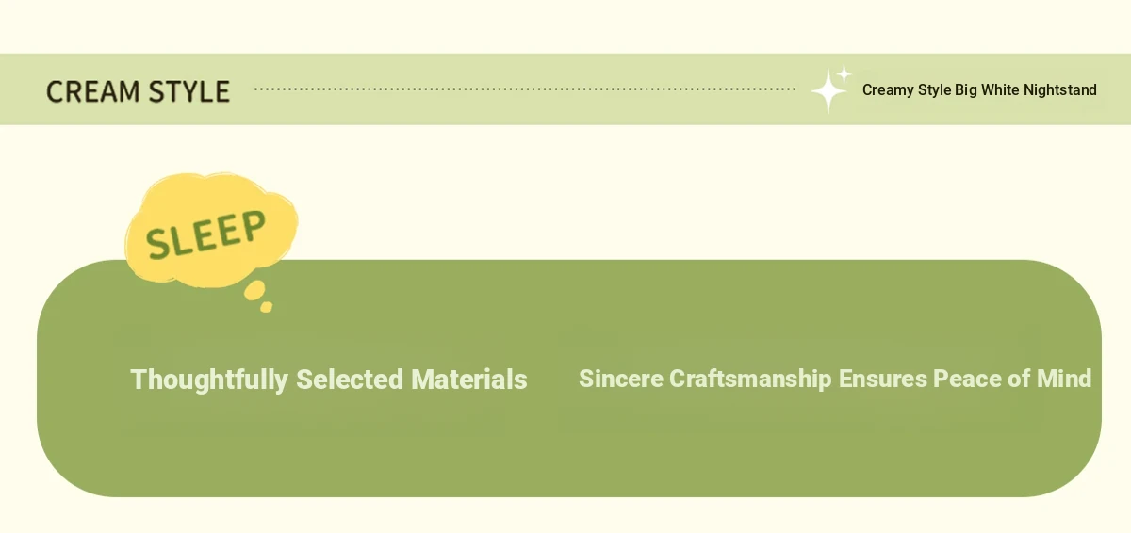Select the word Materials on green panel
The height and width of the screenshot is (533, 1131).
point(469,380)
